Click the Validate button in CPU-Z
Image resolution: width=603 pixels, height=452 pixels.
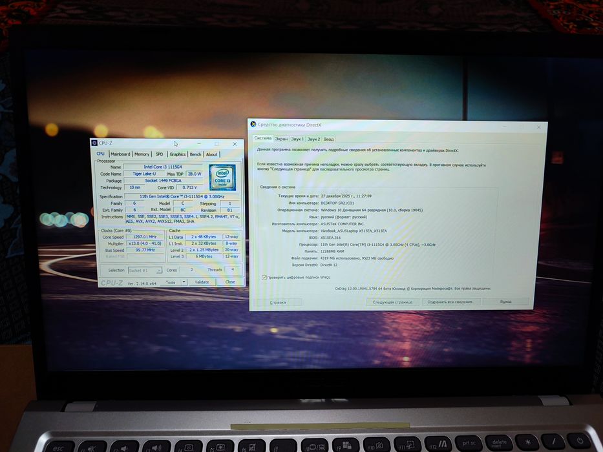click(202, 282)
